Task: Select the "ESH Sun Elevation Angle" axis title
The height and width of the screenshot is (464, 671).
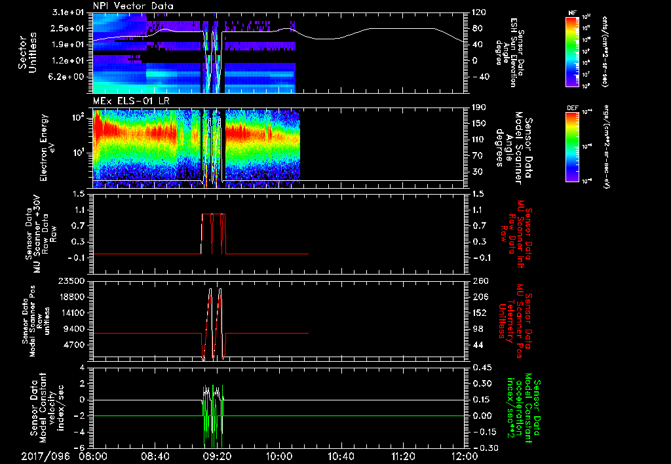Action: pyautogui.click(x=510, y=52)
